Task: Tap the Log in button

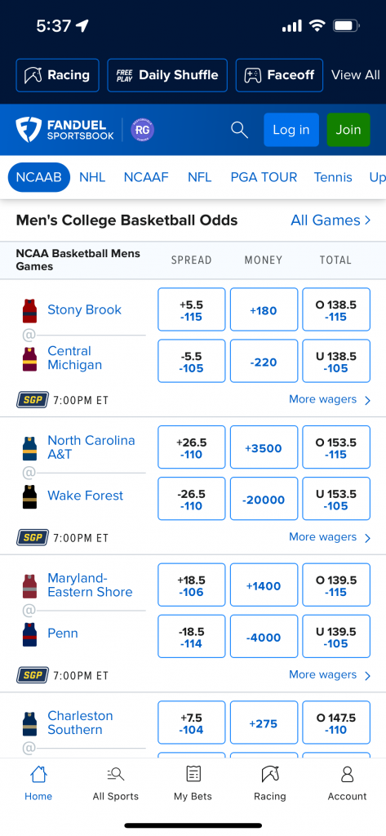Action: (x=291, y=130)
